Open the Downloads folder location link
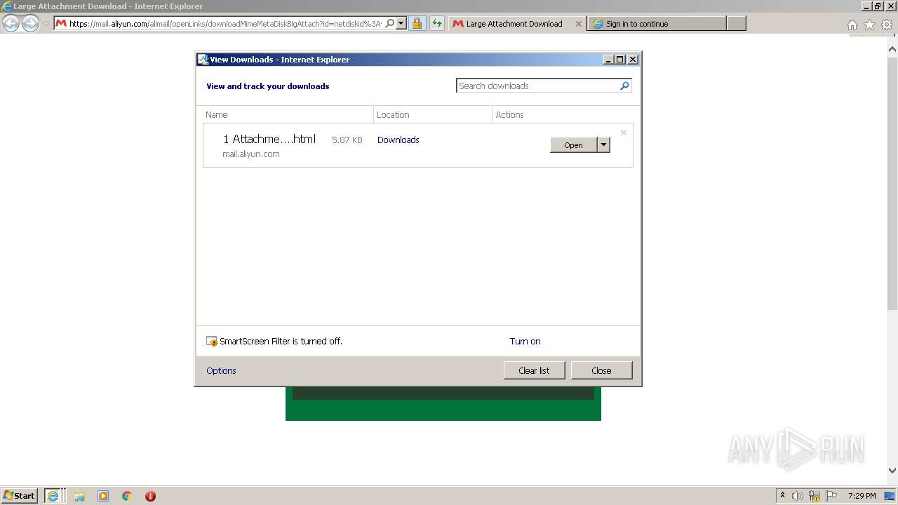Screen dimensions: 898x505 pyautogui.click(x=398, y=140)
